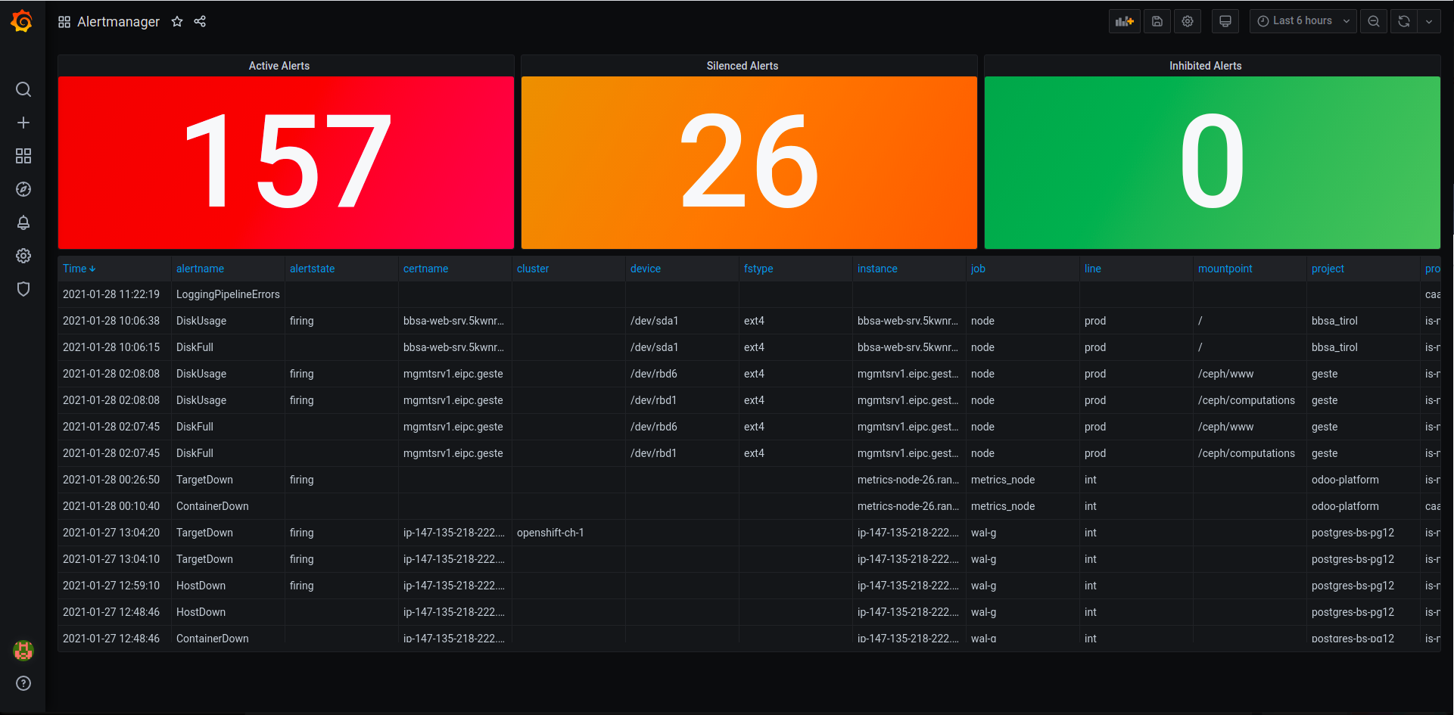Star the Alertmanager dashboard
The image size is (1454, 715).
click(176, 21)
